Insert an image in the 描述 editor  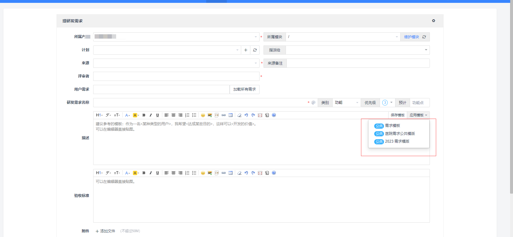[x=210, y=115]
